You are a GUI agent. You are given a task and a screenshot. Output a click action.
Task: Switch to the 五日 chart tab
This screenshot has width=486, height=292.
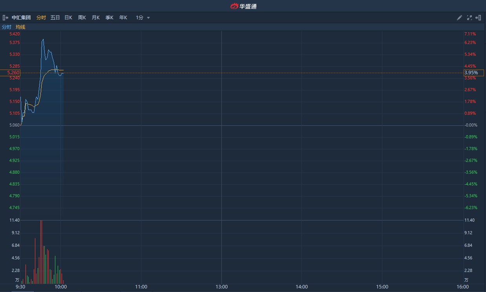[55, 18]
